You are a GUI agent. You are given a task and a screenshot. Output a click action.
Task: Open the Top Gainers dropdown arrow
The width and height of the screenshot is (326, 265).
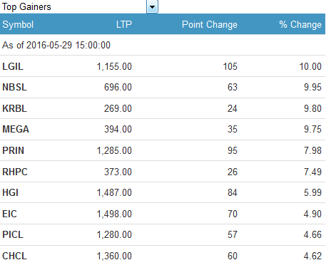tap(152, 6)
